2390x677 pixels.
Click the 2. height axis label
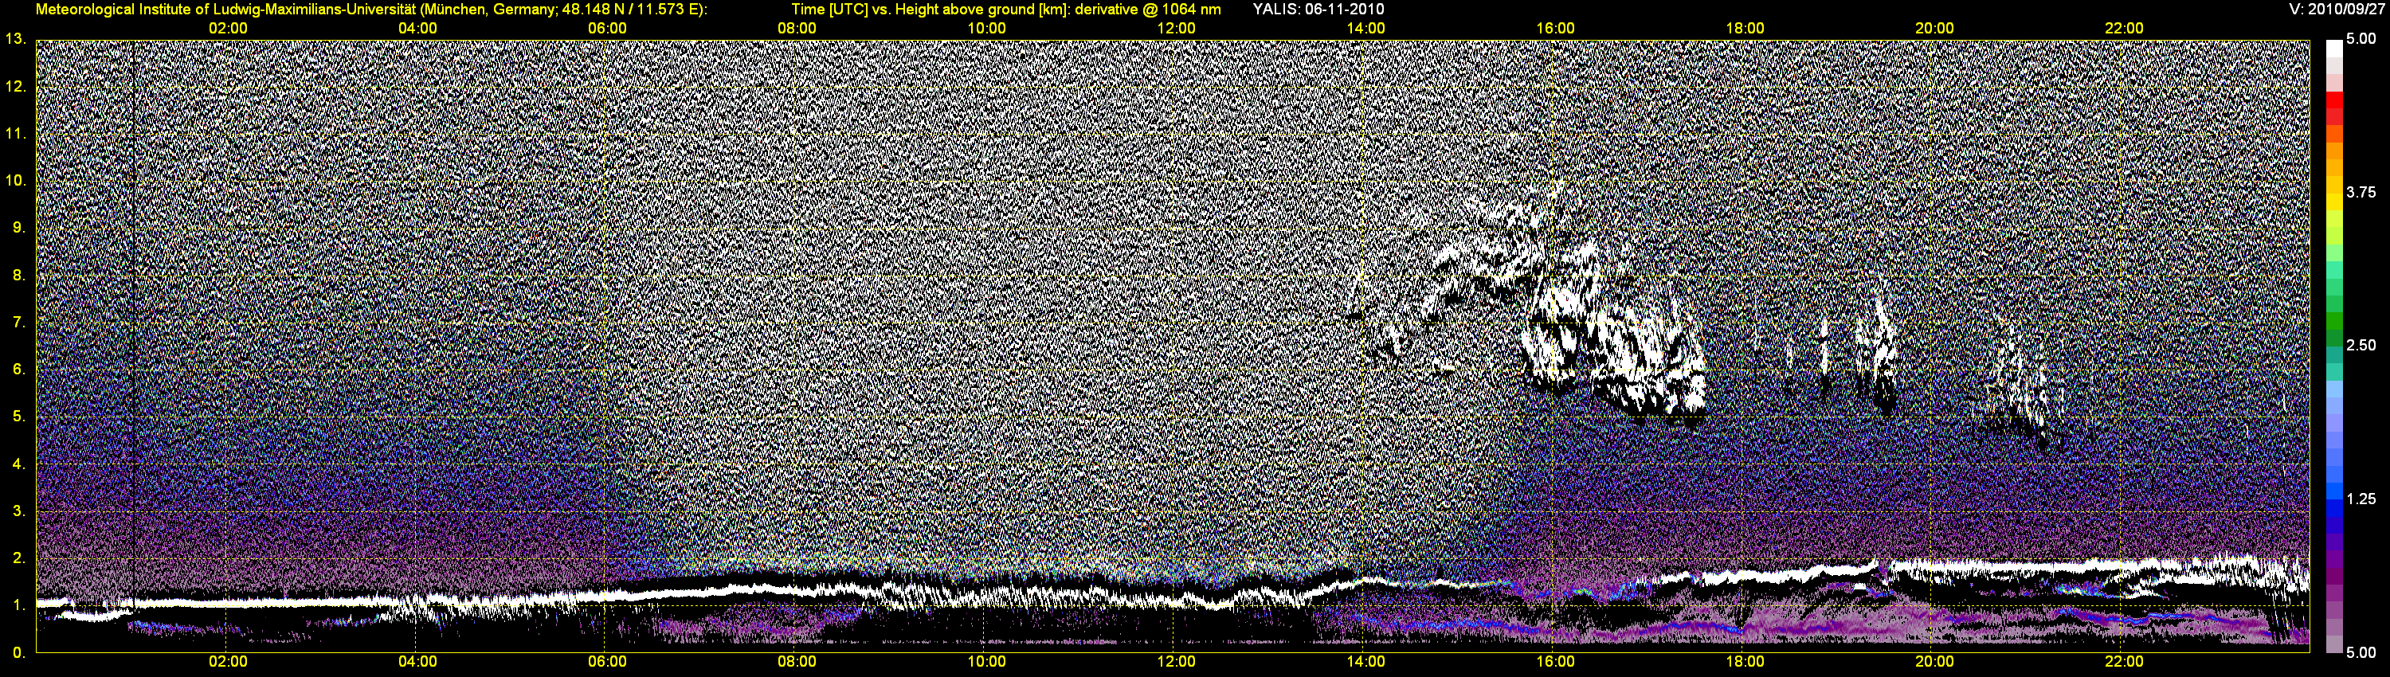pyautogui.click(x=18, y=558)
